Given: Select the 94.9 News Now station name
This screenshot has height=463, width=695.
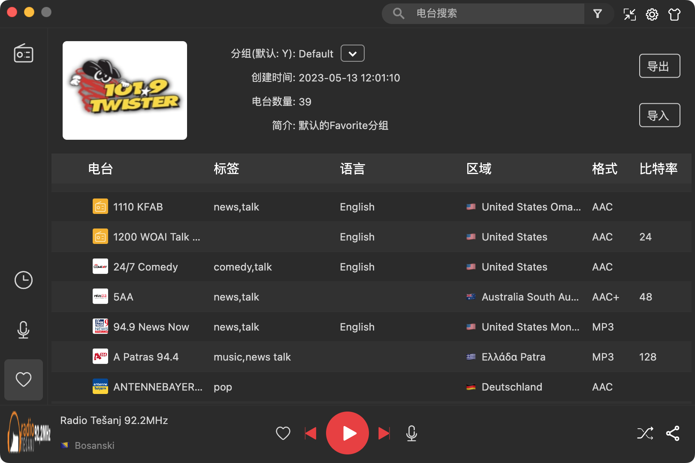Looking at the screenshot, I should 151,327.
